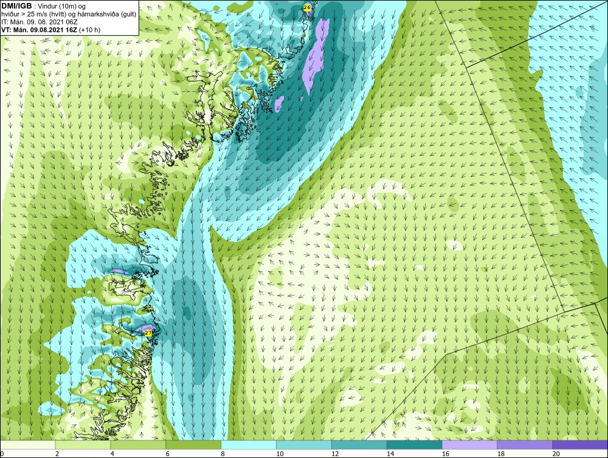608x458 pixels.
Task: Click the 6–8 m/s olive green legend swatch
Action: coord(193,445)
